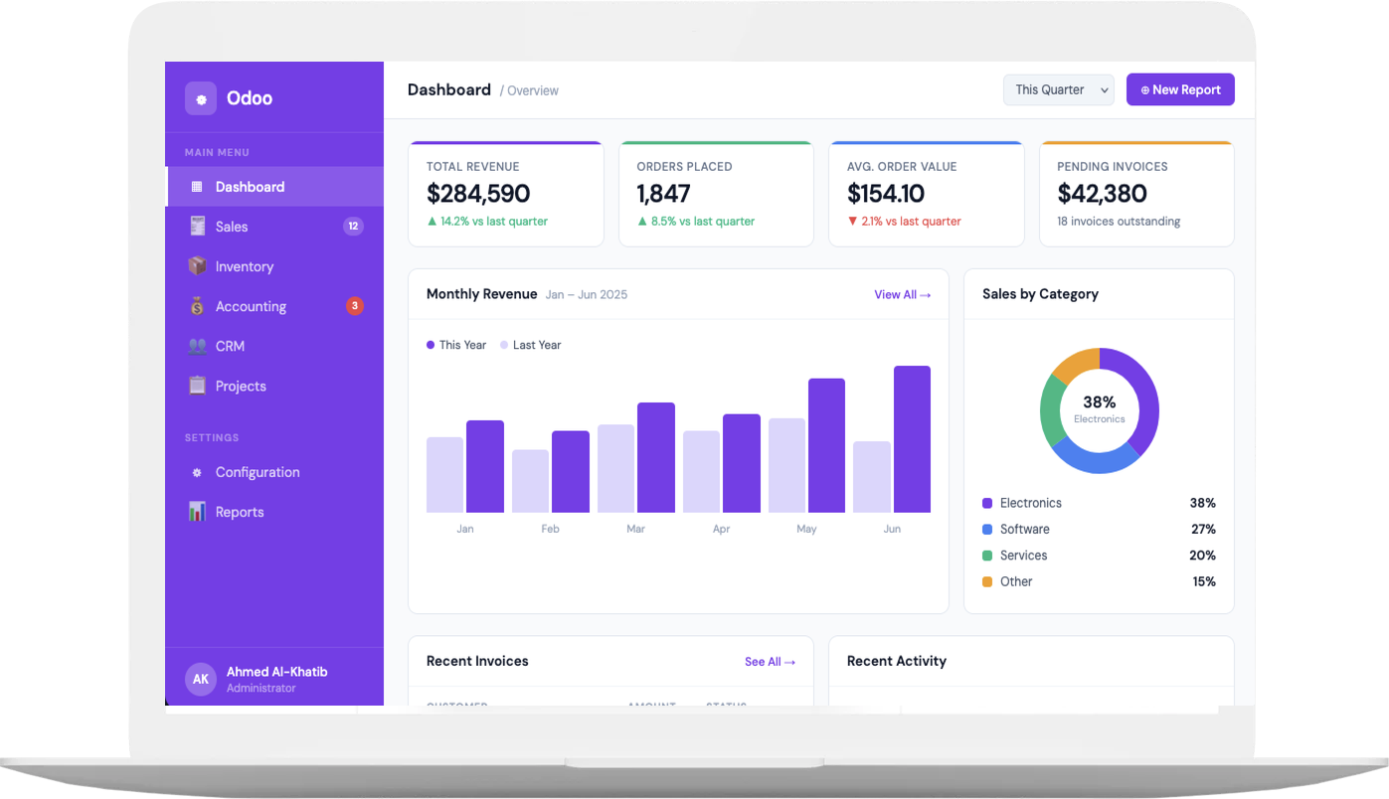Click the Administrator role label
Viewport: 1389px width, 799px height.
pos(261,688)
